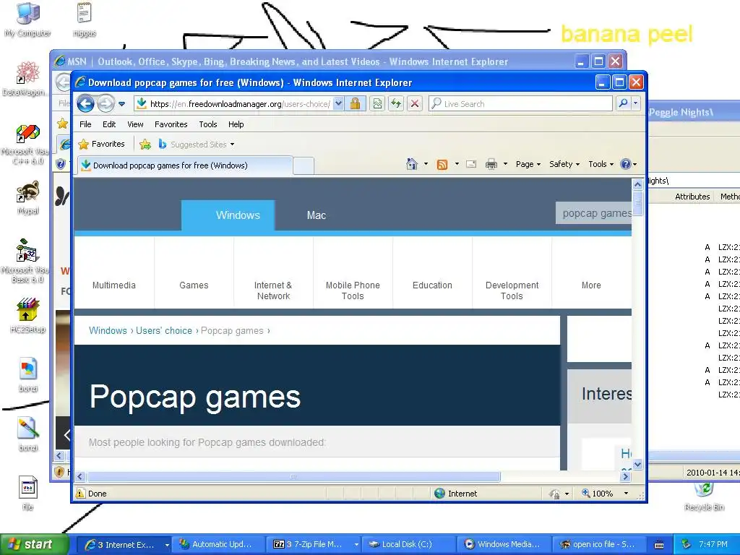The width and height of the screenshot is (740, 555).
Task: Open the Development Tools category
Action: (512, 291)
